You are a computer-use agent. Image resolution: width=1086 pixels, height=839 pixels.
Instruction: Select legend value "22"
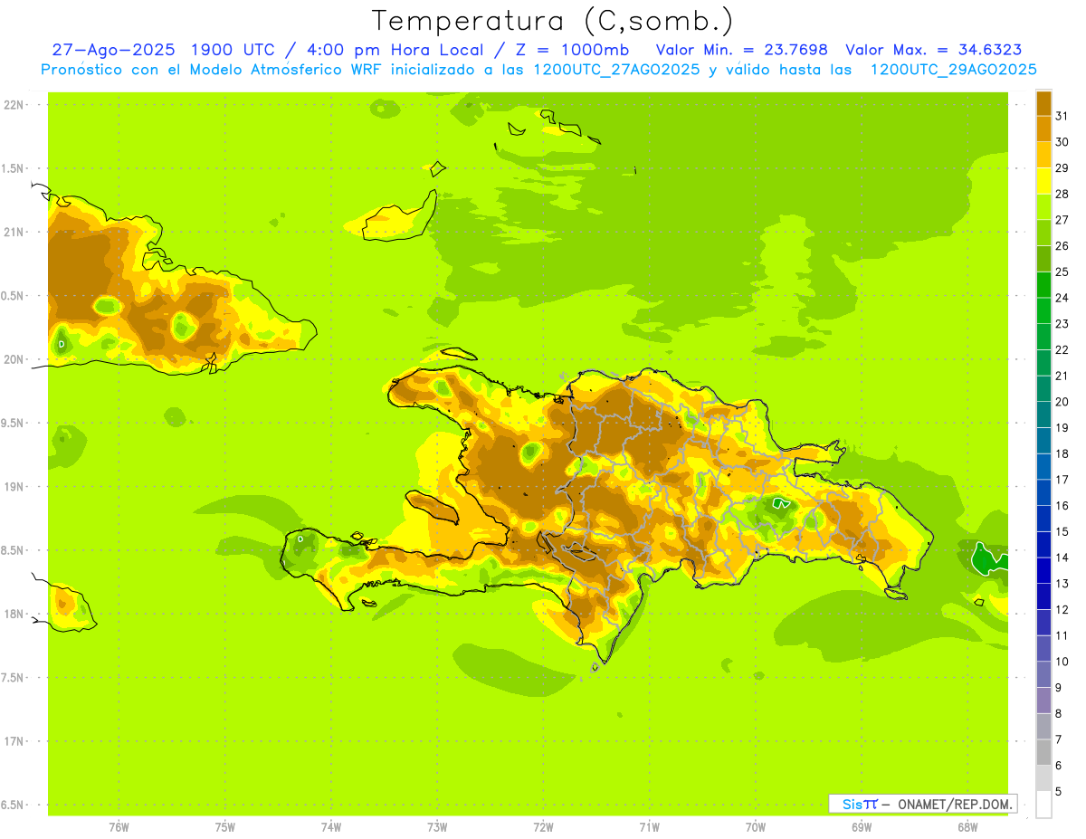coord(1062,349)
